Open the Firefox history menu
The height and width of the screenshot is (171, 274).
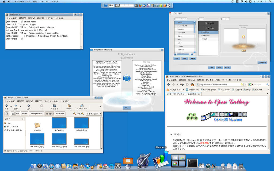[200, 80]
